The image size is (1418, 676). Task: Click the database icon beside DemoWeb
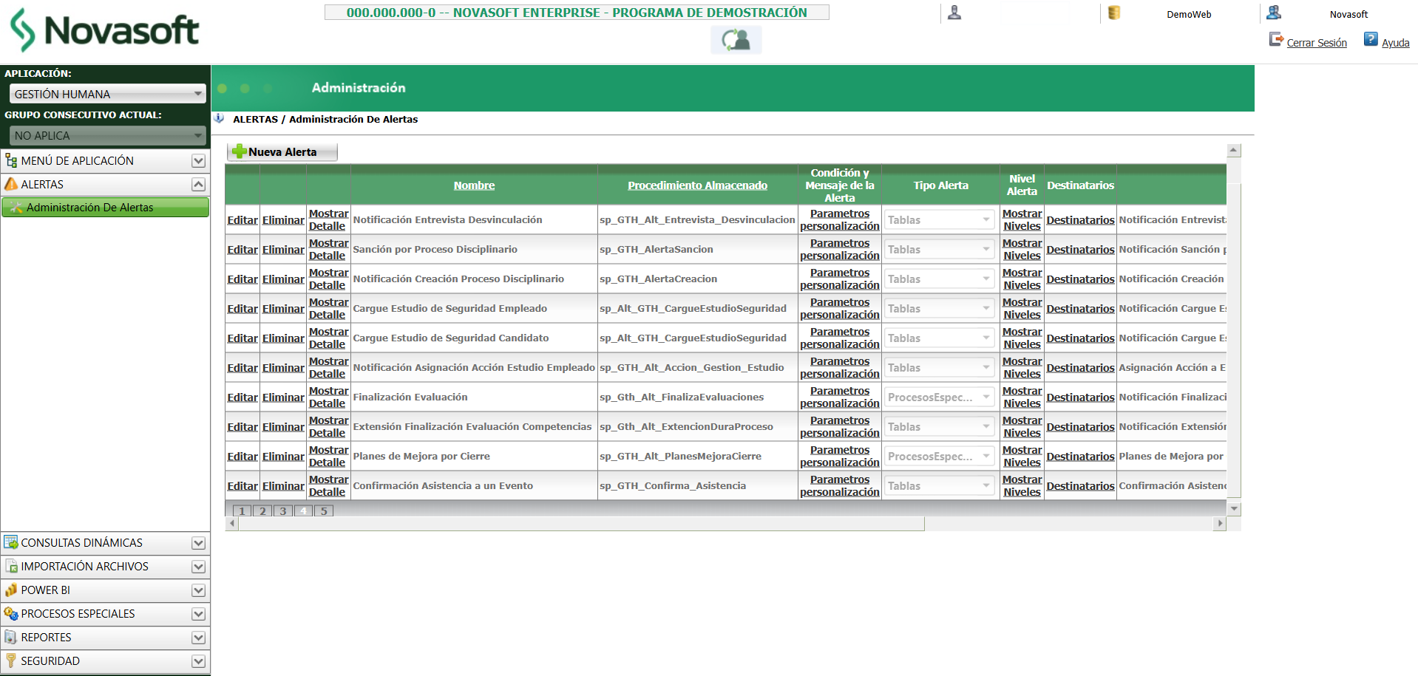tap(1114, 13)
